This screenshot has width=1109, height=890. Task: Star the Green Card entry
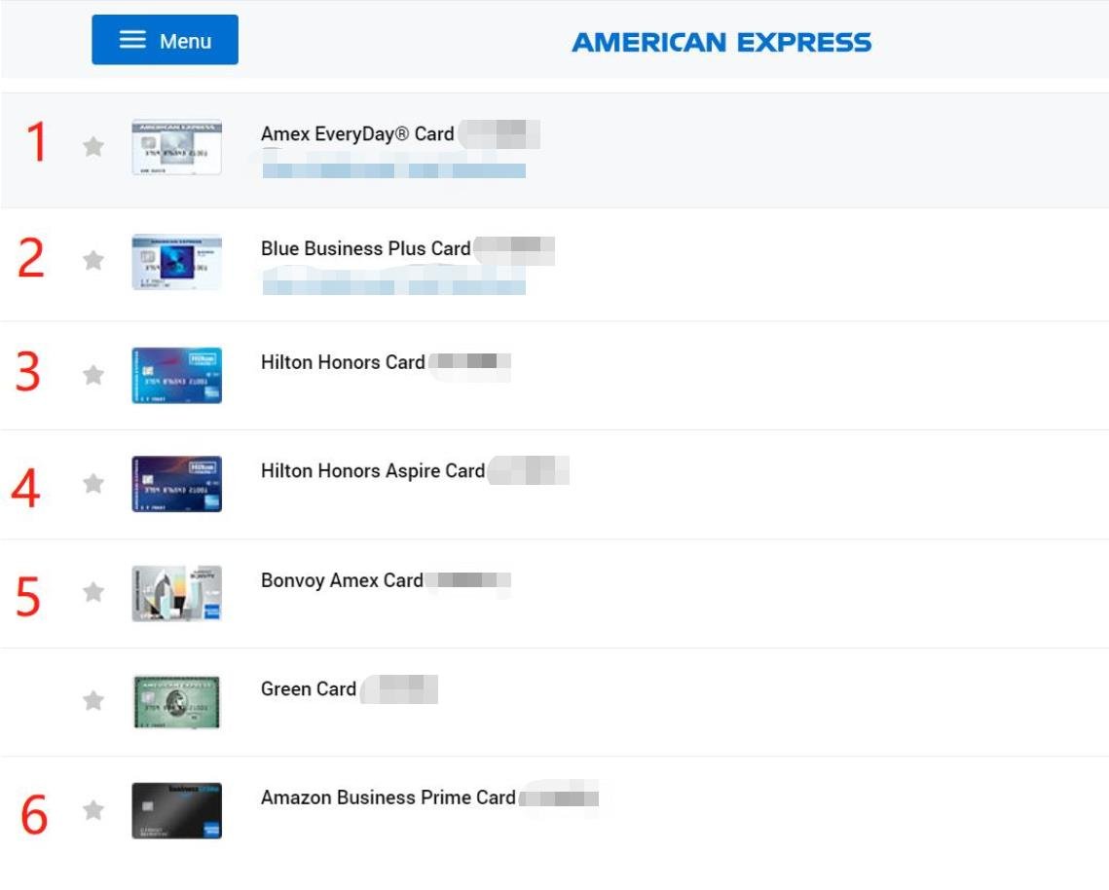93,700
